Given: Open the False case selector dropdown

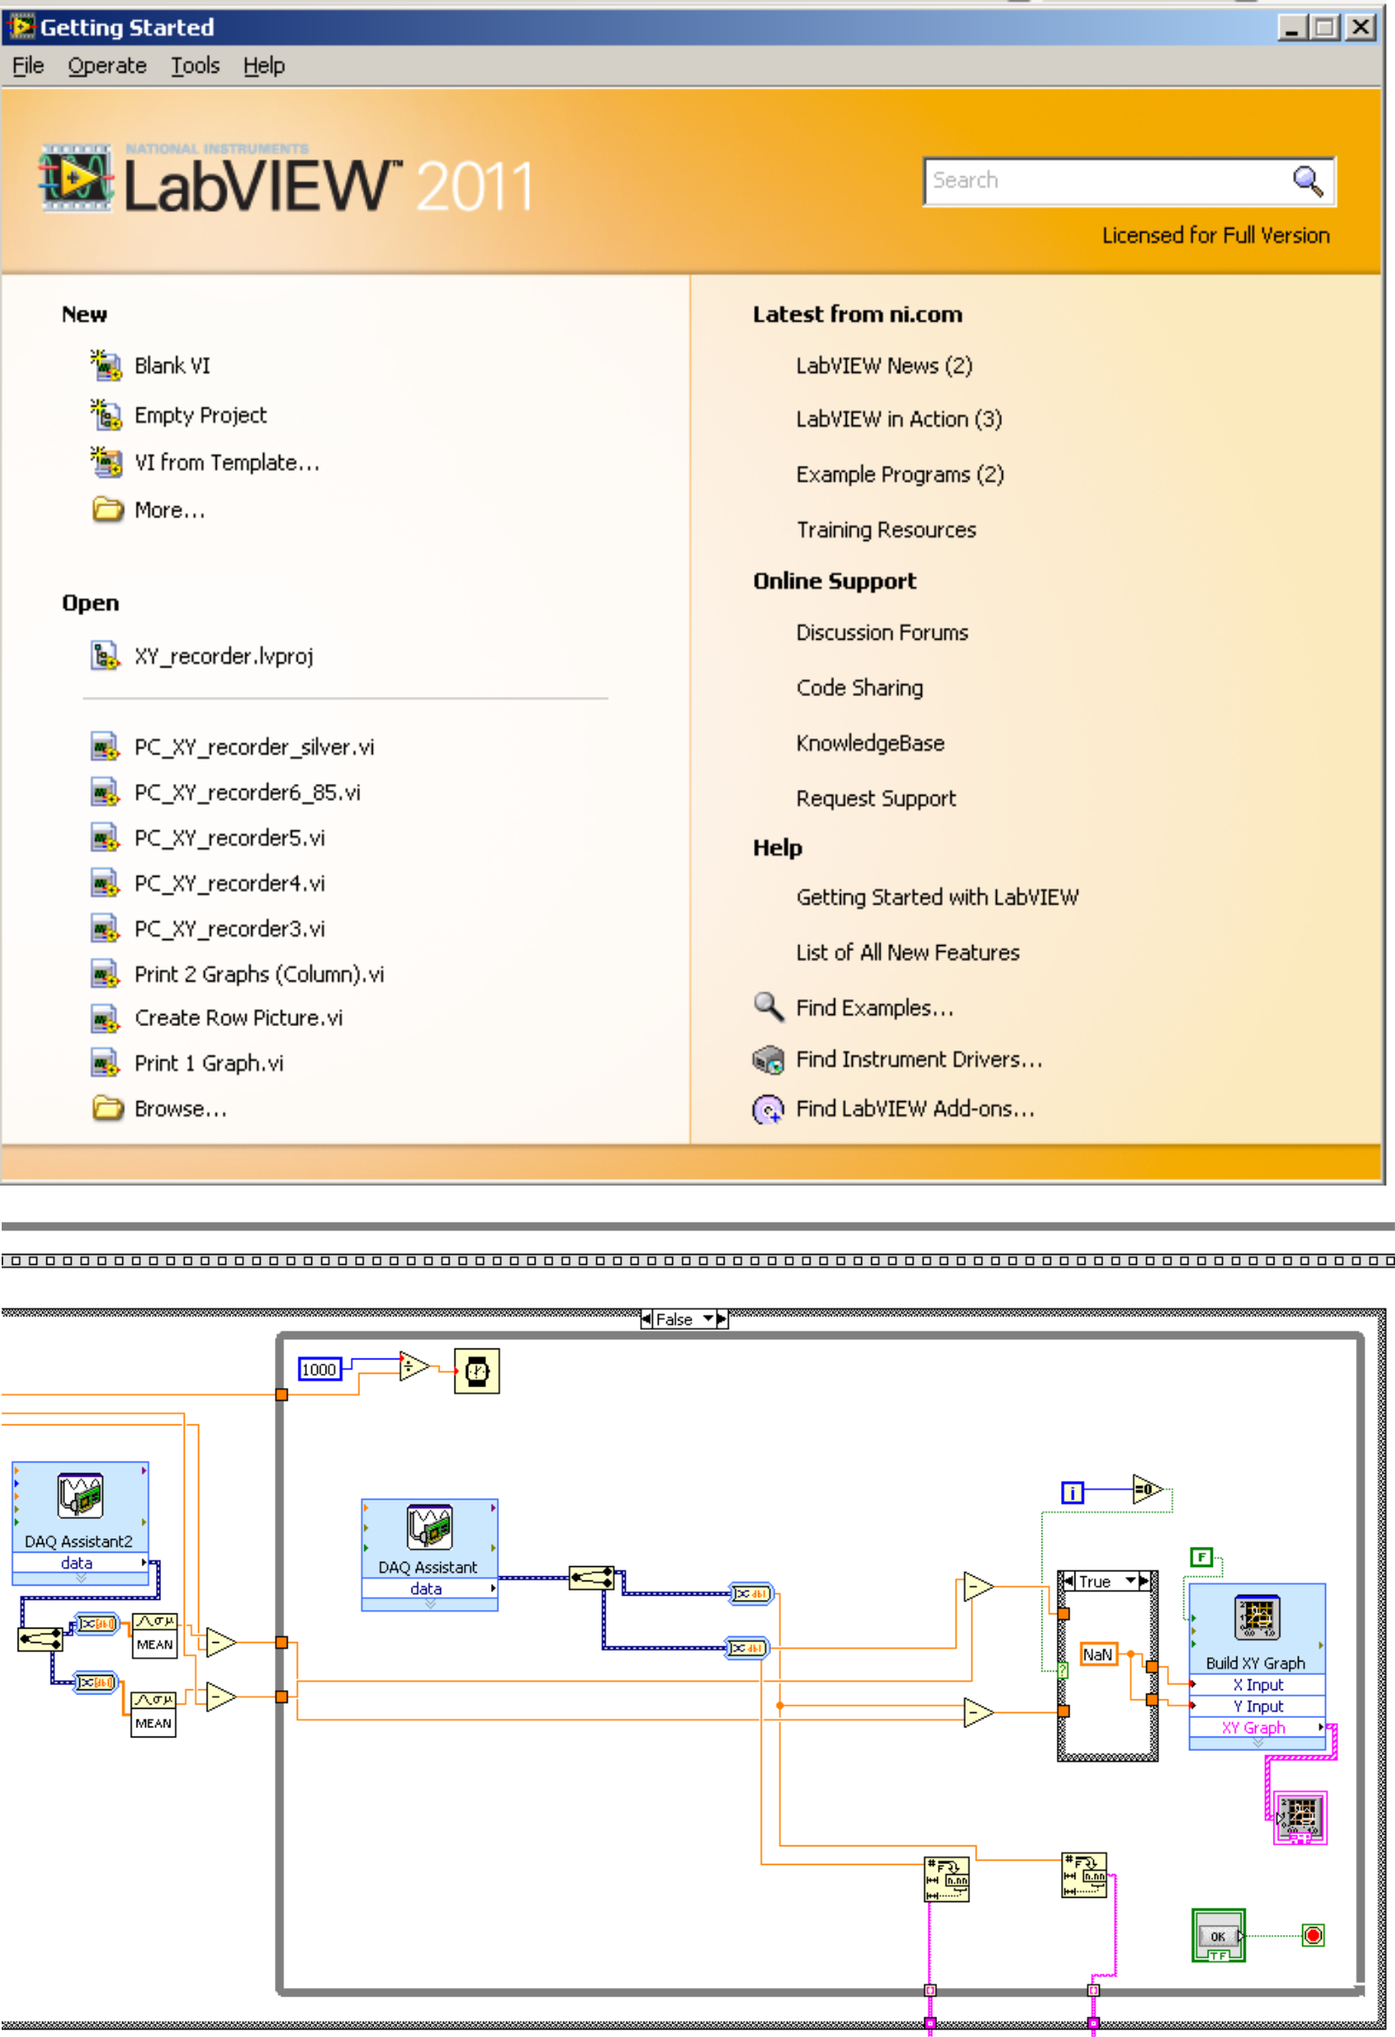Looking at the screenshot, I should [x=708, y=1319].
